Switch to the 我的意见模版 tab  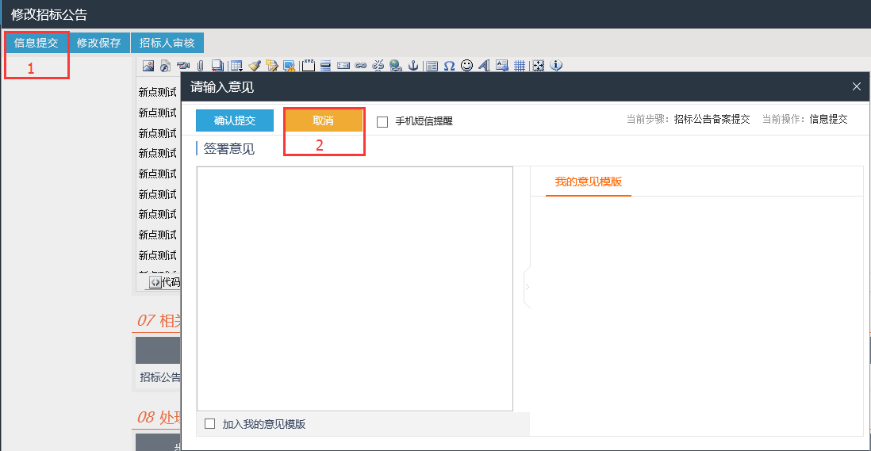pyautogui.click(x=588, y=182)
